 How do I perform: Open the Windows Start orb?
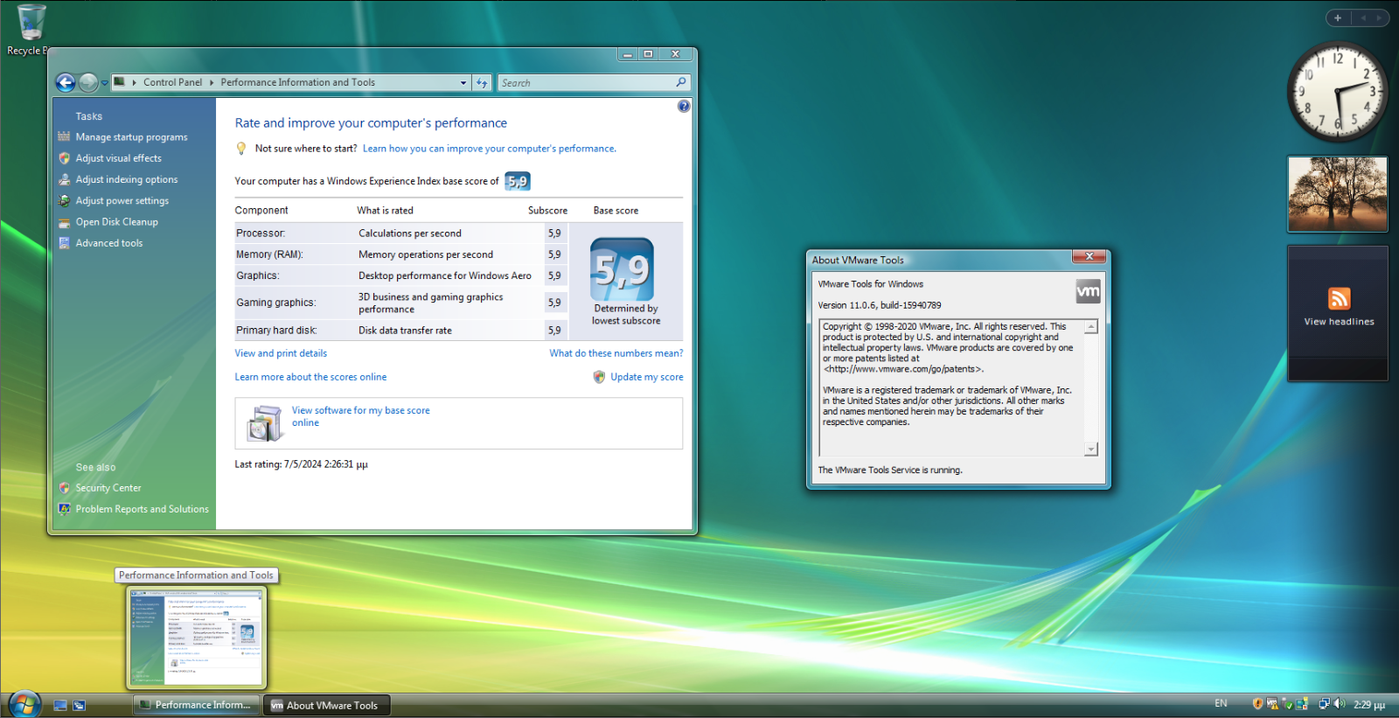point(24,704)
